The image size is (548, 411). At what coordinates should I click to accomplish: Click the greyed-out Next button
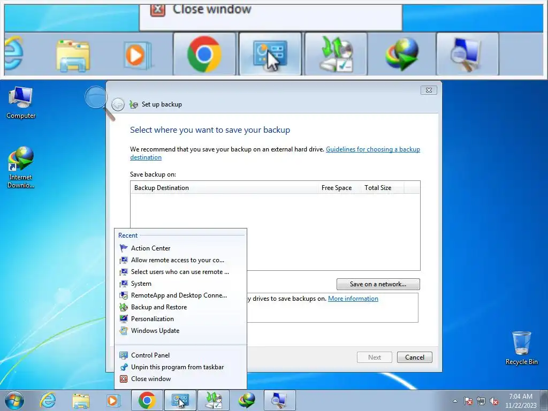pyautogui.click(x=374, y=357)
